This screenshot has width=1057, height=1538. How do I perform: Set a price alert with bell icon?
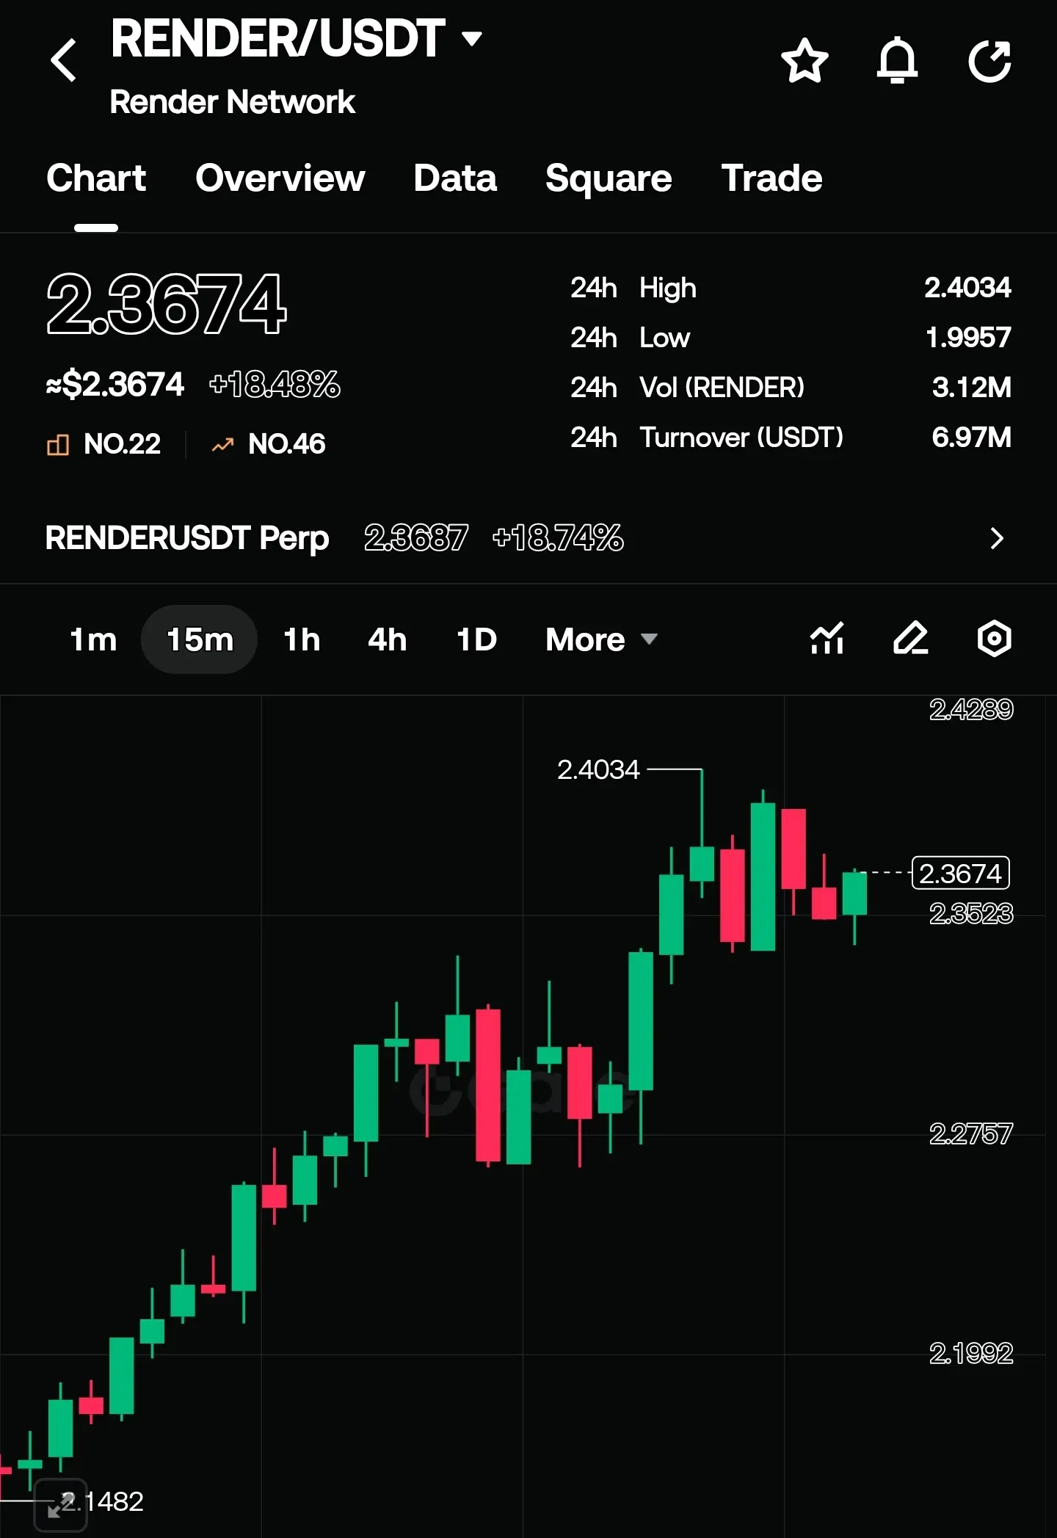(x=897, y=60)
